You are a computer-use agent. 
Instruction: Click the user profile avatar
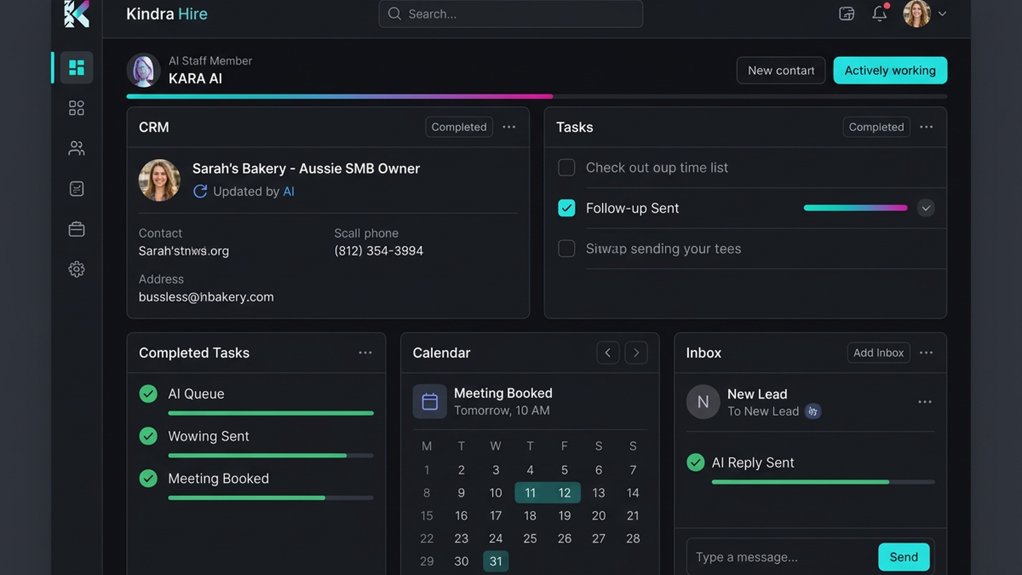coord(917,13)
